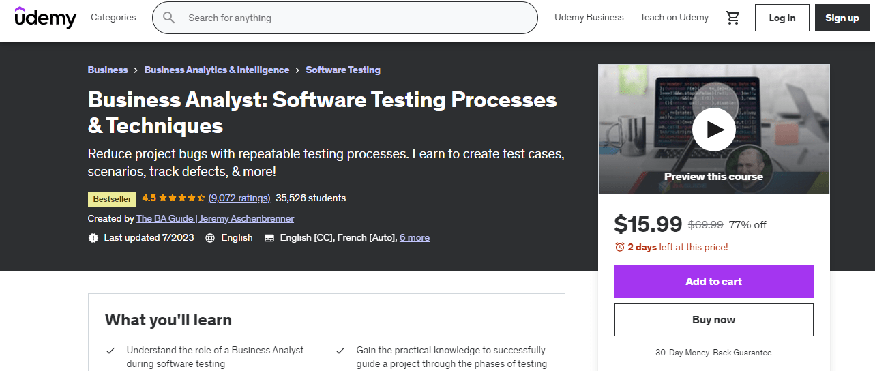875x371 pixels.
Task: Open Business Analytics & Intelligence breadcrumb
Action: tap(217, 70)
